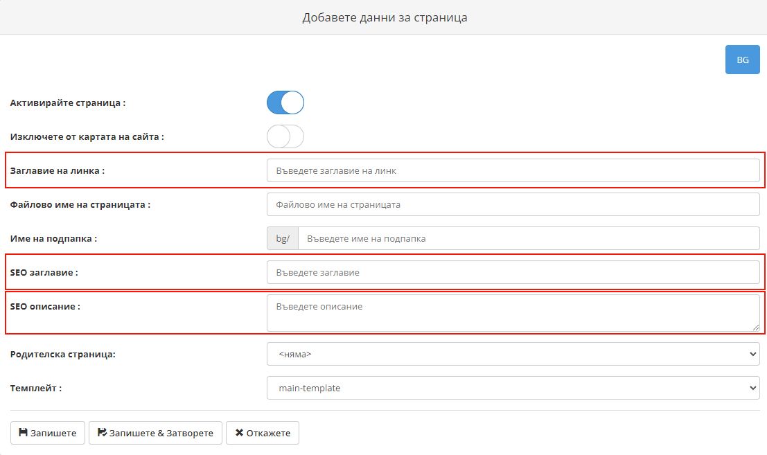The height and width of the screenshot is (455, 767).
Task: Open the Родителска страница dropdown
Action: (x=513, y=353)
